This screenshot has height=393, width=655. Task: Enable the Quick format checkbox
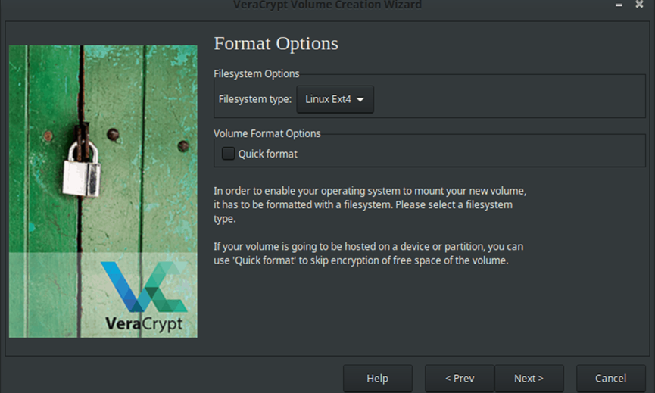click(x=228, y=154)
